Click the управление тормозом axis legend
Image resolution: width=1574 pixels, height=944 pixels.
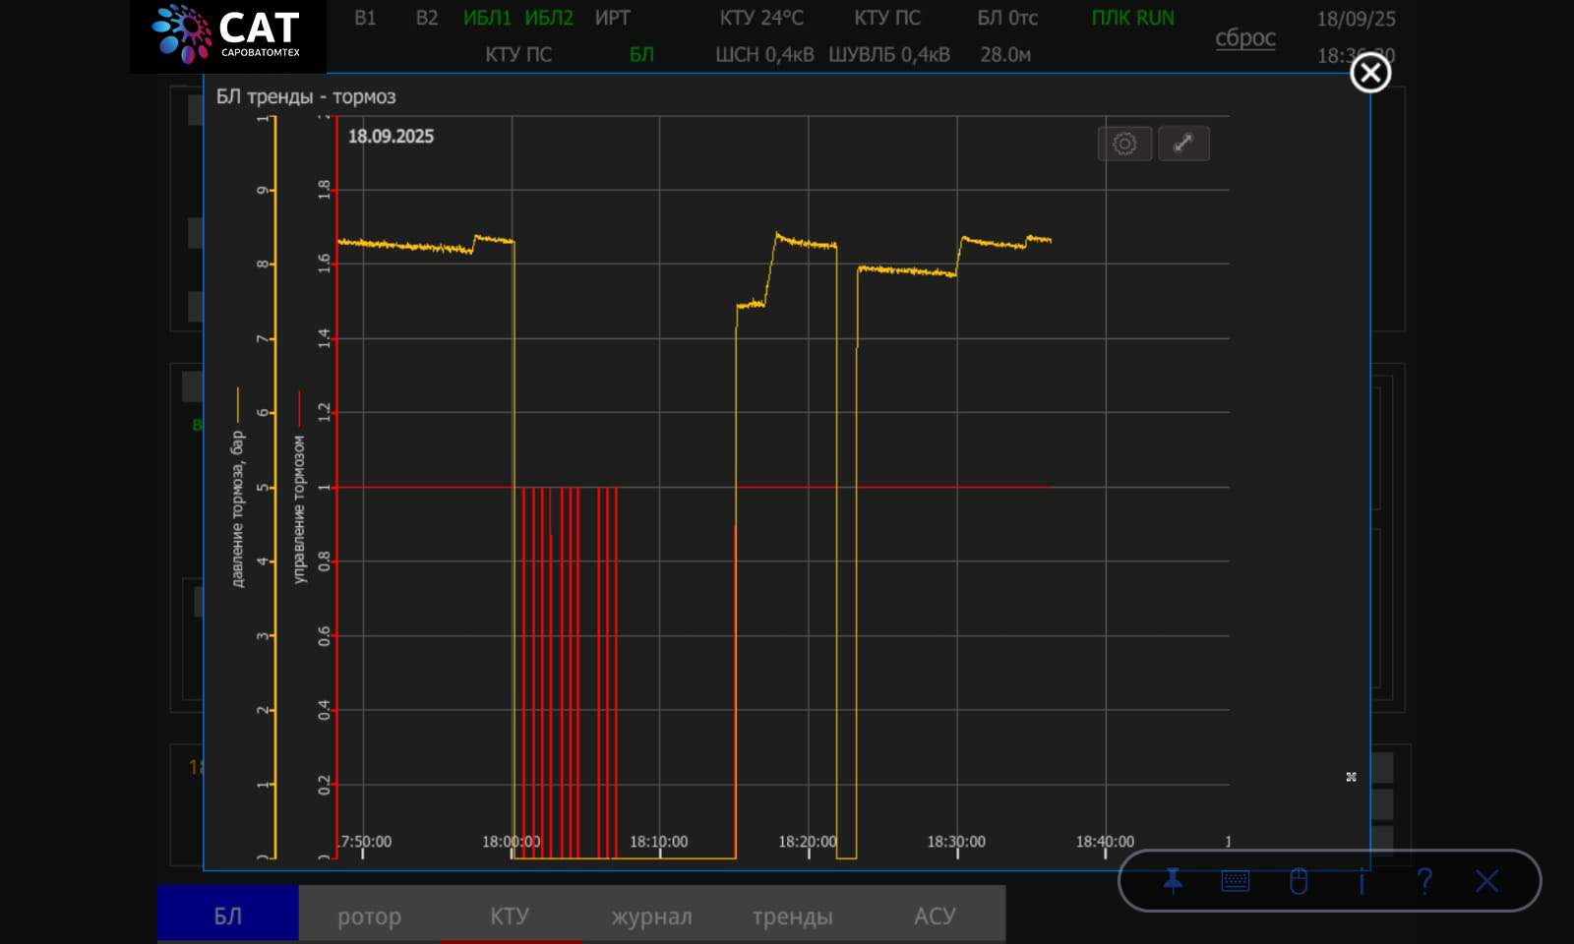[299, 510]
